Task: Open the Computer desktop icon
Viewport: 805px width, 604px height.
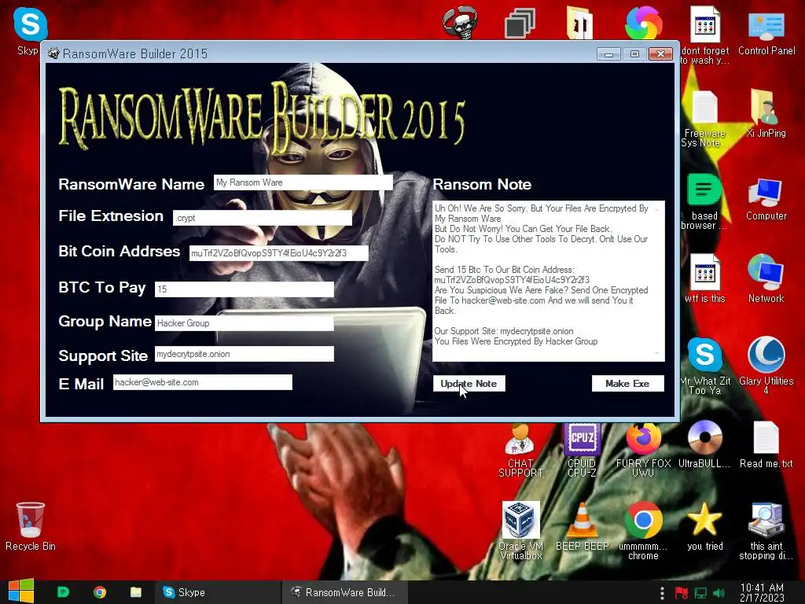Action: coord(766,199)
